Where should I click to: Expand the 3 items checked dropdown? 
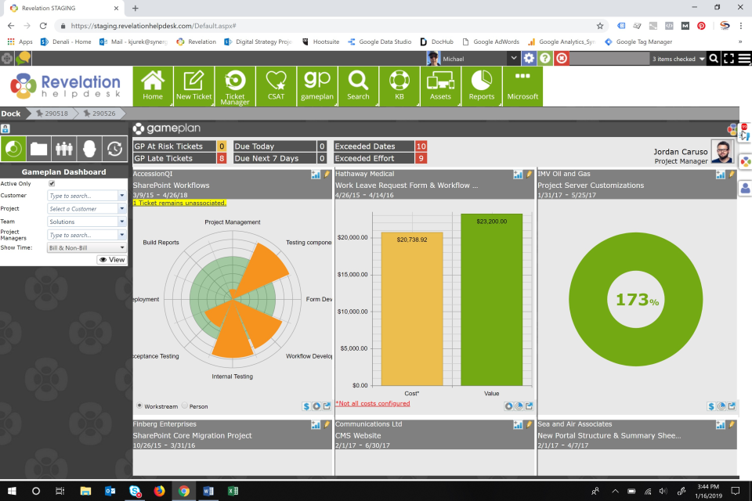click(x=678, y=58)
